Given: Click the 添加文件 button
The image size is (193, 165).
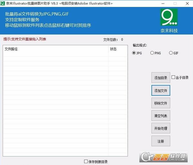Looking at the screenshot, I should pyautogui.click(x=161, y=90).
